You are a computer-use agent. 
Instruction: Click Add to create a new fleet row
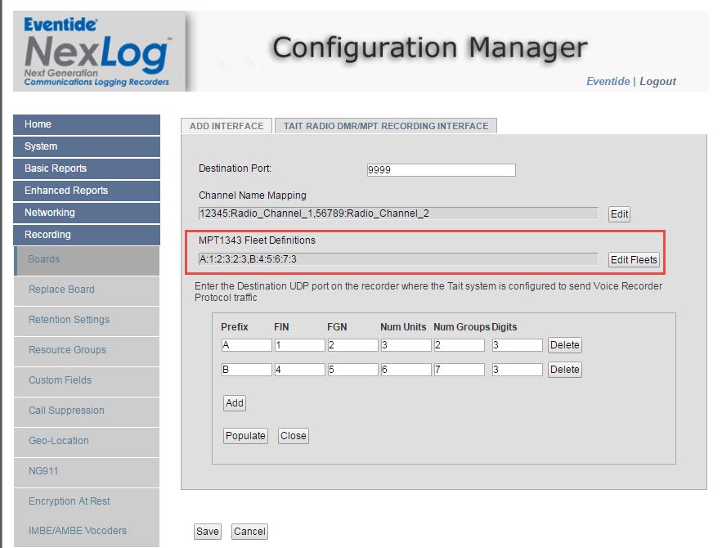234,403
